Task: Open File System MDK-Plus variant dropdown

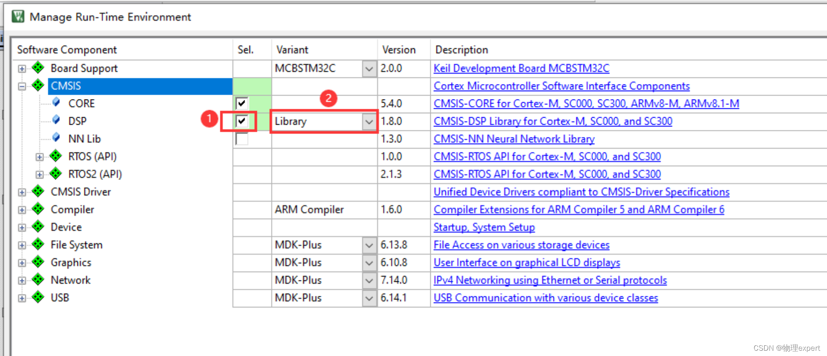Action: click(369, 245)
